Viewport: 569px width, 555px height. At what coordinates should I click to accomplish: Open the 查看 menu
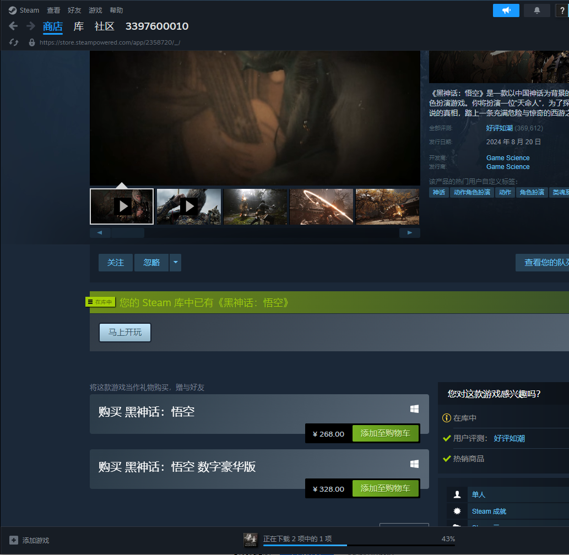[x=53, y=10]
